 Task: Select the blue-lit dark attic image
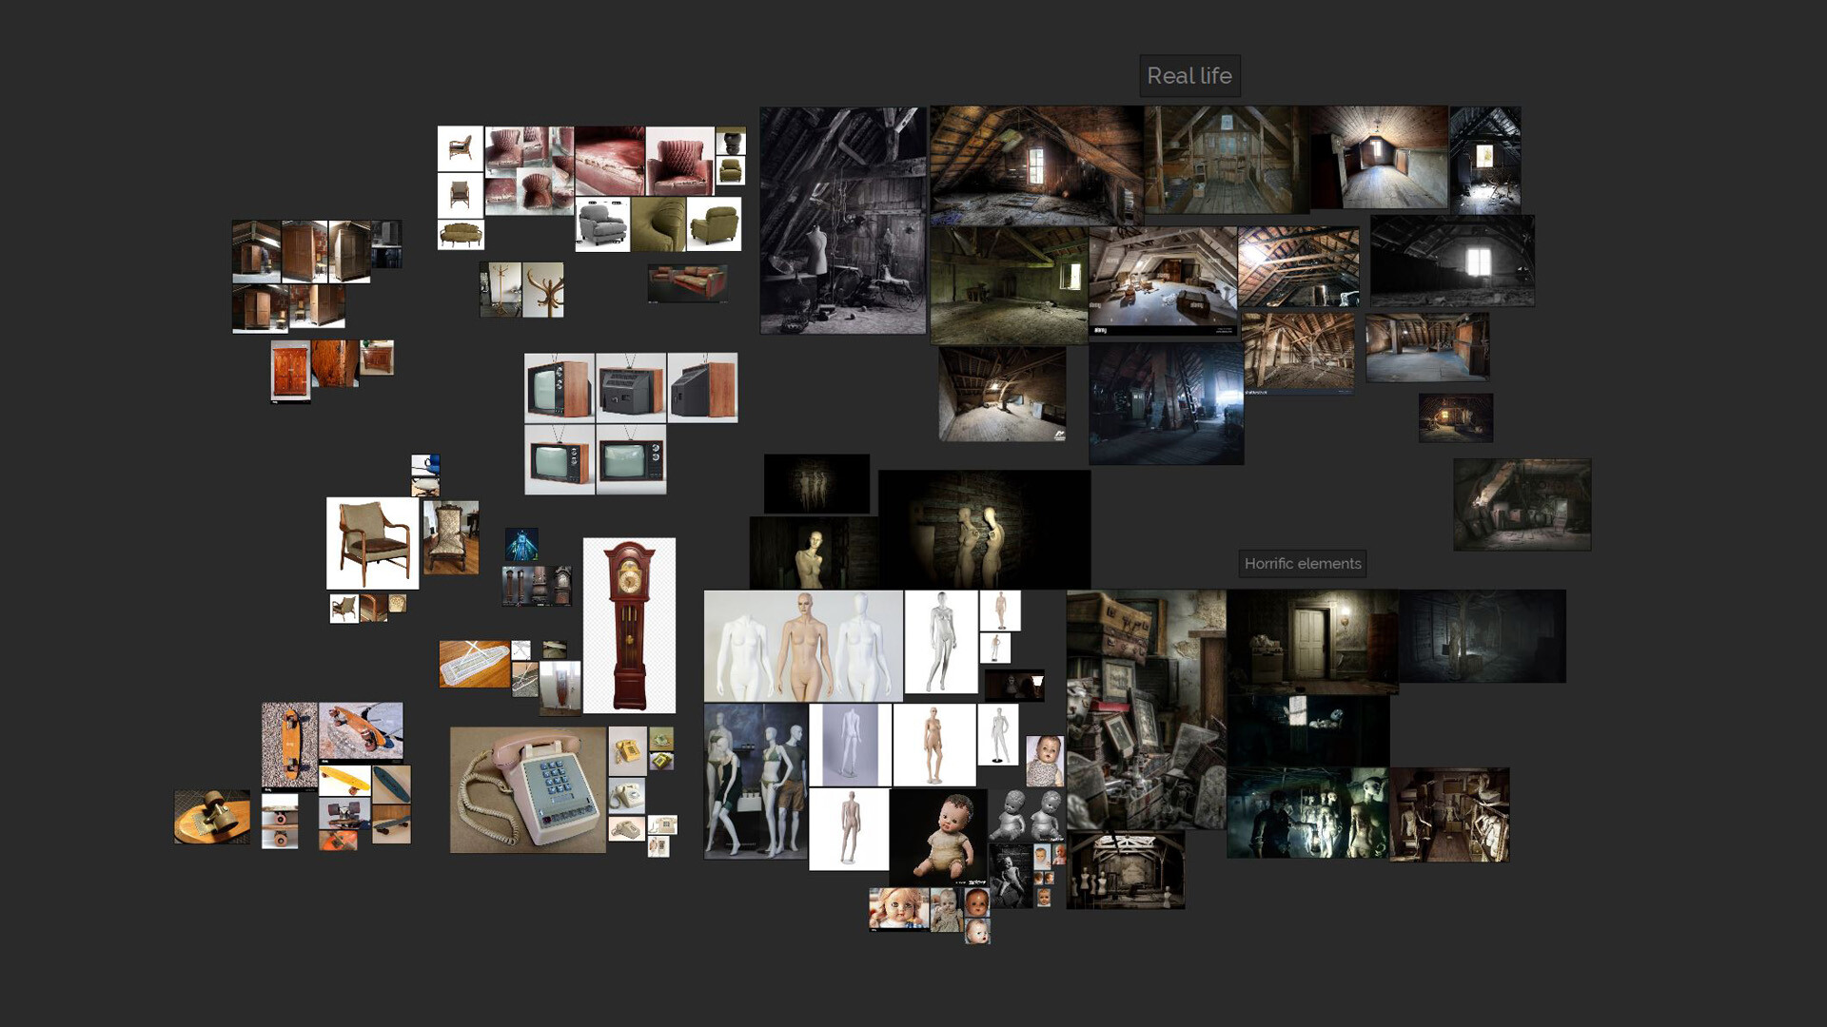(x=1166, y=403)
